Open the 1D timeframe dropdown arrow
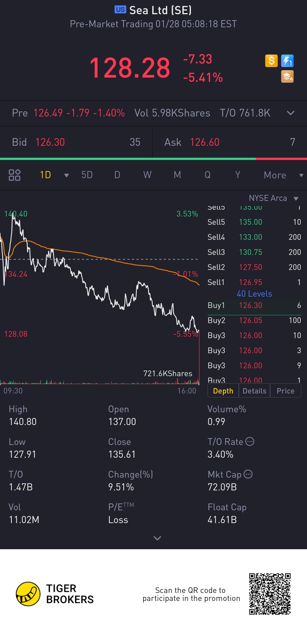Screen dimensions: 307x639 click(67, 175)
